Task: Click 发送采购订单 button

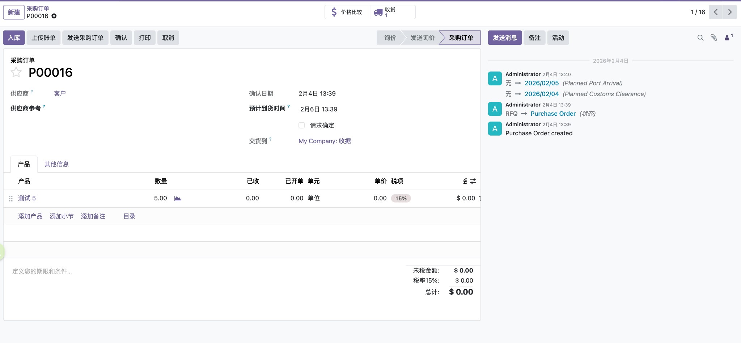Action: [85, 38]
